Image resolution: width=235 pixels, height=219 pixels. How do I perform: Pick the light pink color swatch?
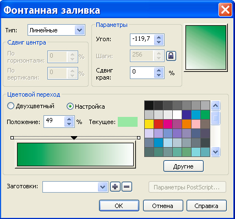coord(196,124)
